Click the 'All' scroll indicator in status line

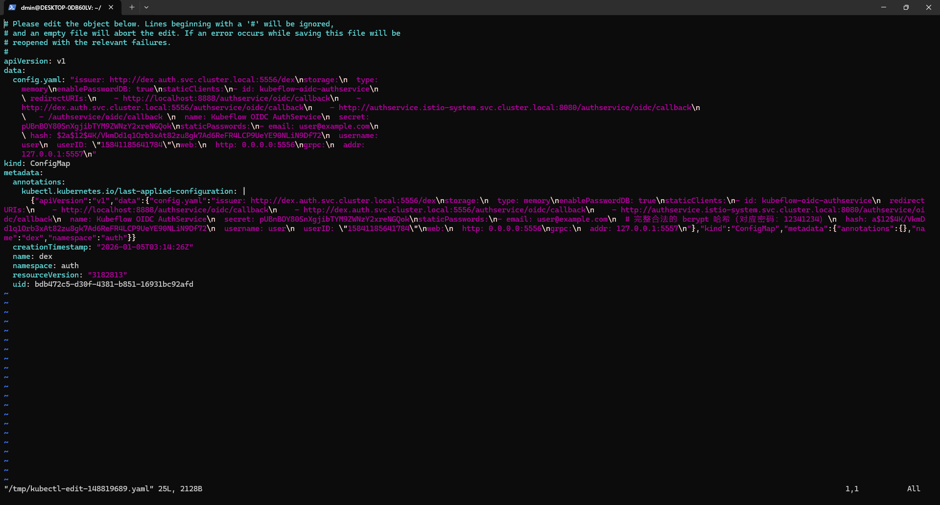[914, 489]
